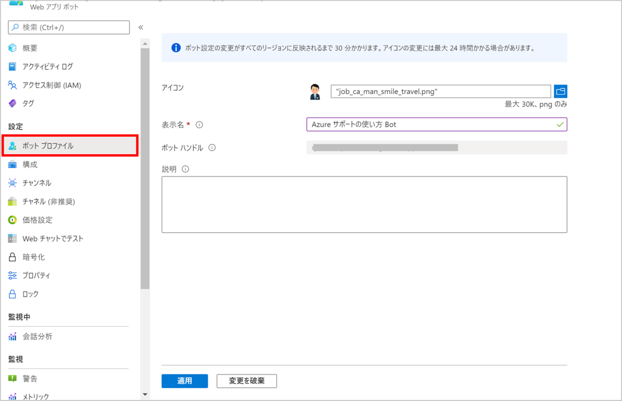
Task: Click the 監視中 section heading
Action: [x=19, y=317]
